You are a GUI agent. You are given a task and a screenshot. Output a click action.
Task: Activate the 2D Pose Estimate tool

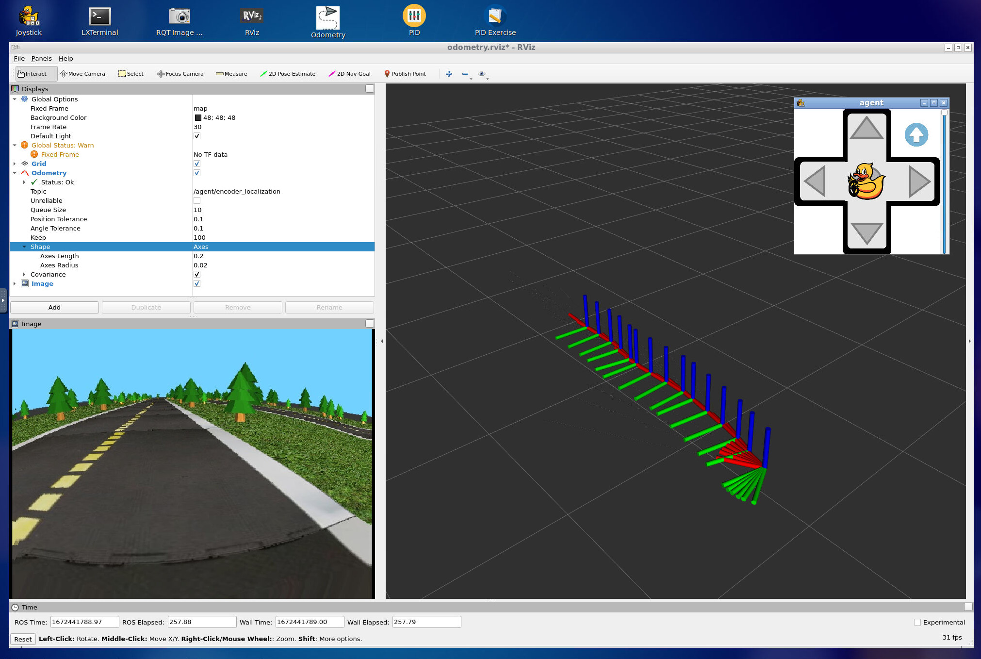(288, 74)
